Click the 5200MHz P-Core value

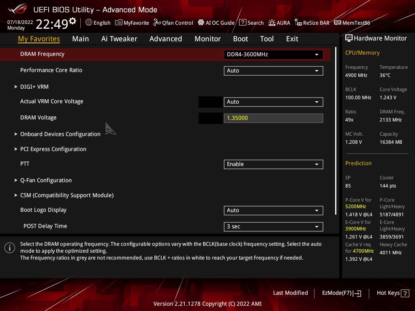point(356,207)
